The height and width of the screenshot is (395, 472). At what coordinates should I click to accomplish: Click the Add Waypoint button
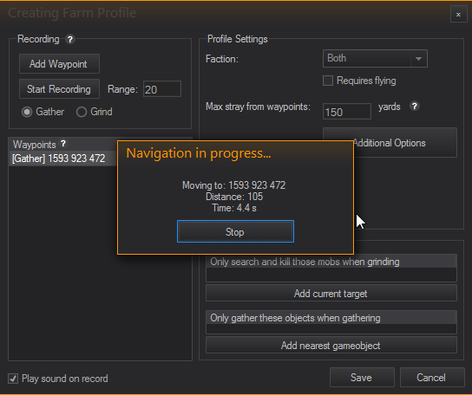click(x=59, y=64)
